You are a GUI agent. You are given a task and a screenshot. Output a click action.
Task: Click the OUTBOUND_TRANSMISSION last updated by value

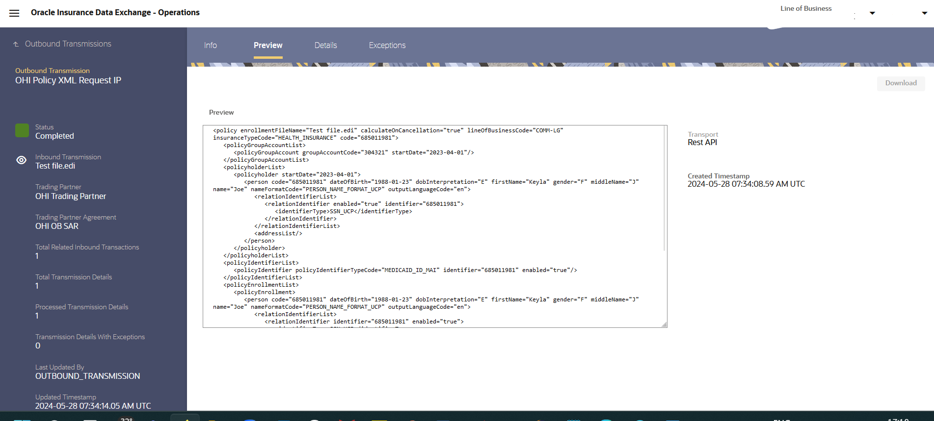click(87, 376)
